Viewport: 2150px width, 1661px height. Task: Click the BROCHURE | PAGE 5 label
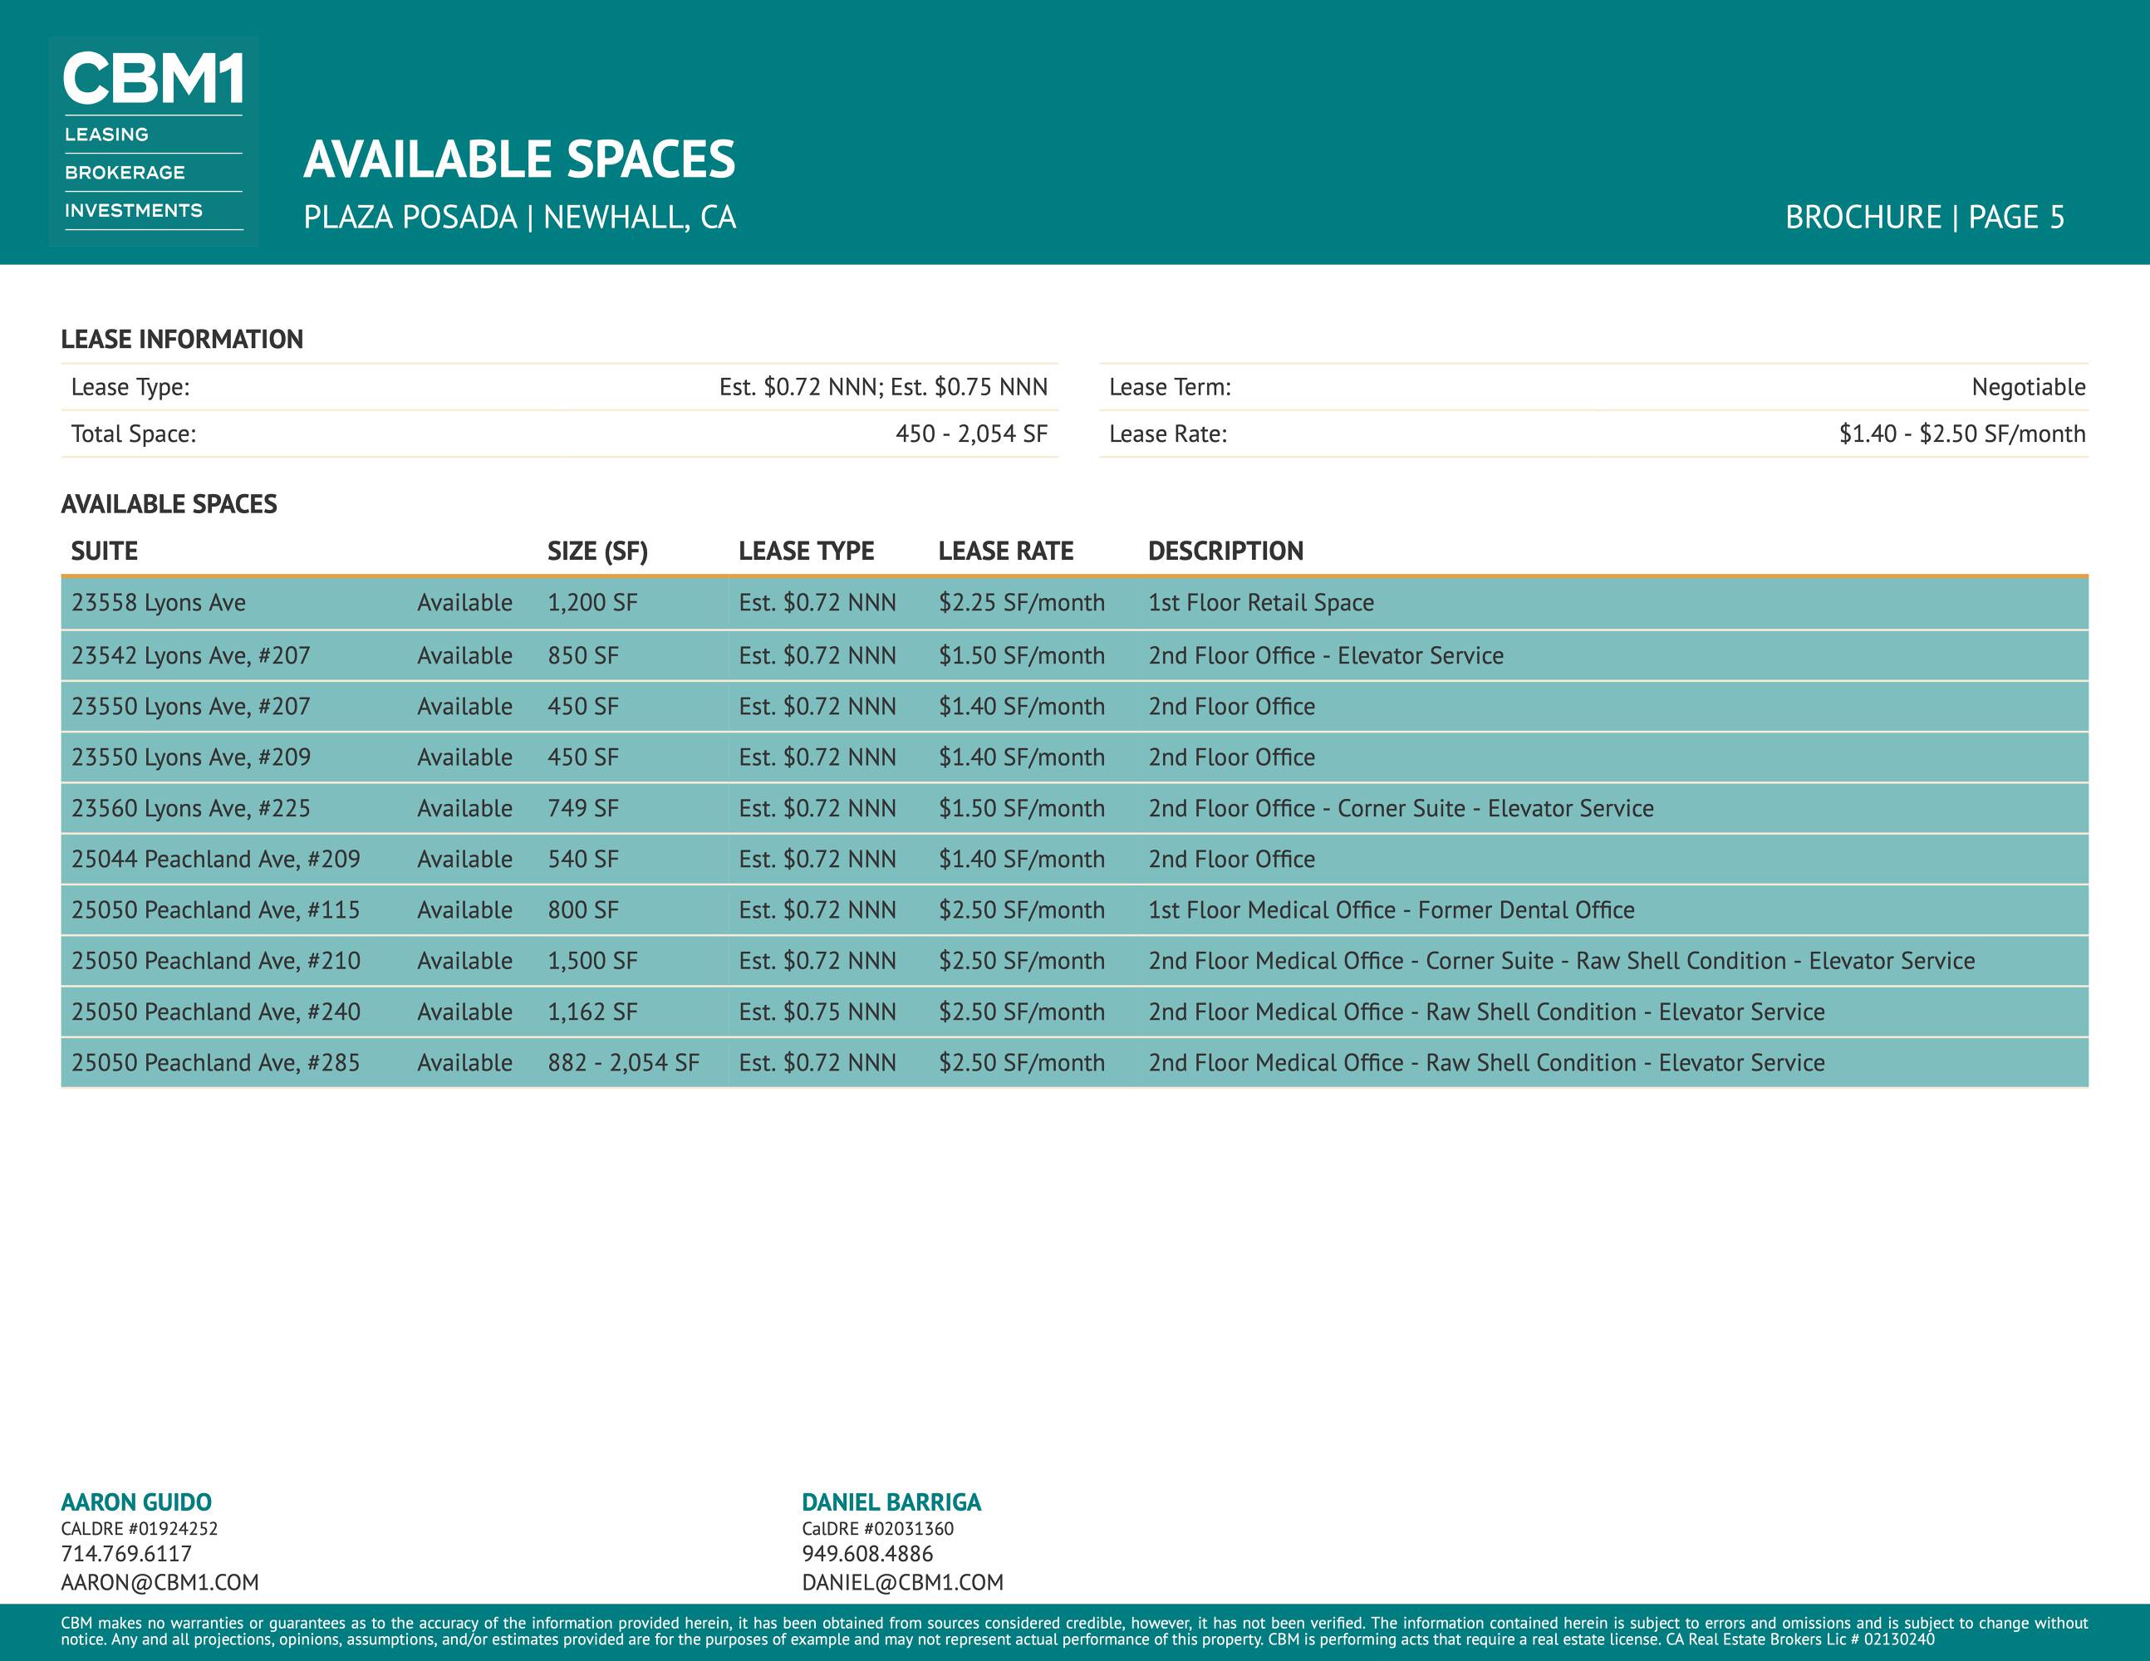pyautogui.click(x=1923, y=218)
